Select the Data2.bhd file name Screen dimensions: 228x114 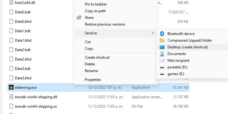(x=23, y=59)
